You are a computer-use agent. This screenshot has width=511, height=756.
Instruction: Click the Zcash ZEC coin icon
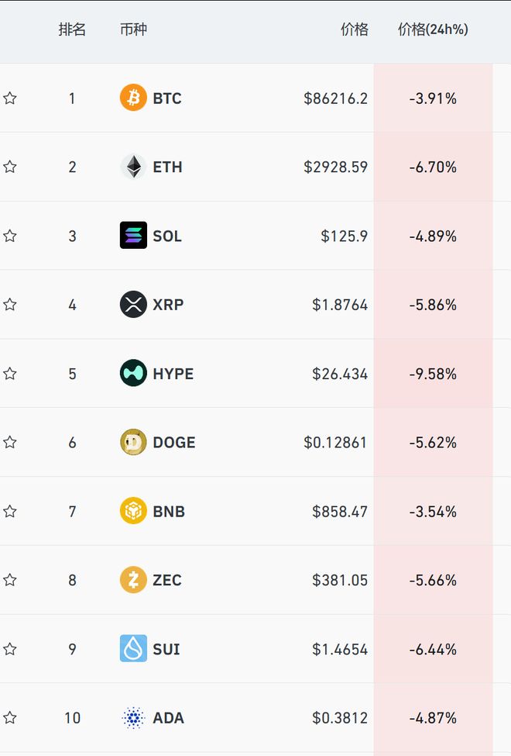133,580
